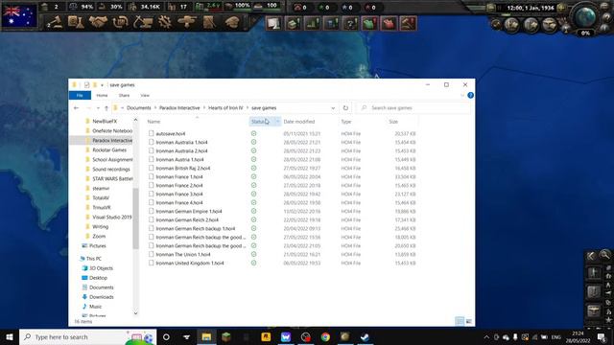Open the Research flask menu
Image resolution: width=614 pixels, height=345 pixels.
[x=76, y=22]
